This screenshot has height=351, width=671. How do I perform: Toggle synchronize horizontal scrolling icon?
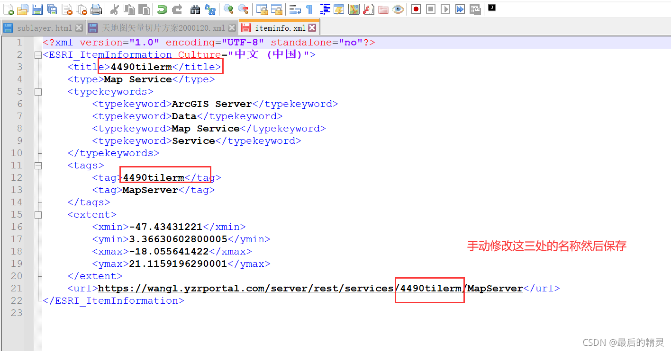click(276, 9)
